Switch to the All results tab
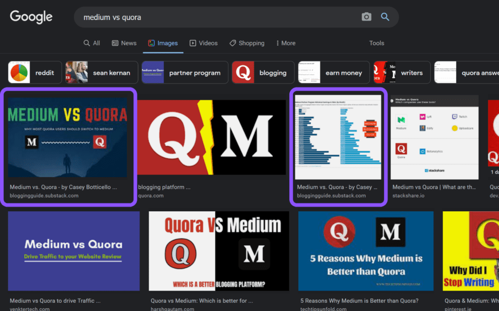Screen dimensions: 499x311 click(92, 43)
